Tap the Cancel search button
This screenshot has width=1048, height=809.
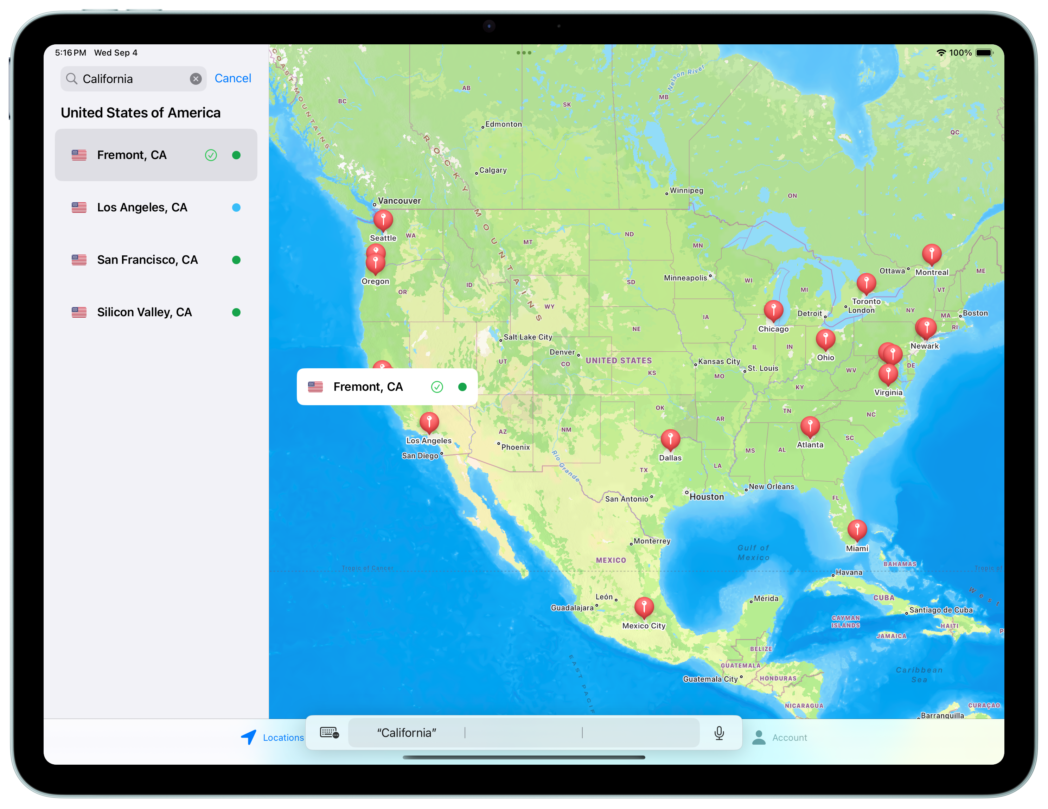[x=233, y=78]
